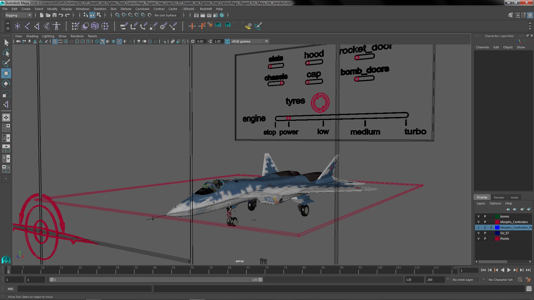Viewport: 534px width, 300px height.
Task: Toggle visibility of Morphs_Controlers layer
Action: 478,222
